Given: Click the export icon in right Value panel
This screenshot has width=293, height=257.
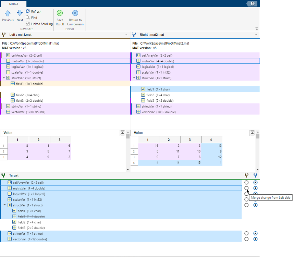Looking at the screenshot, I should [x=252, y=133].
